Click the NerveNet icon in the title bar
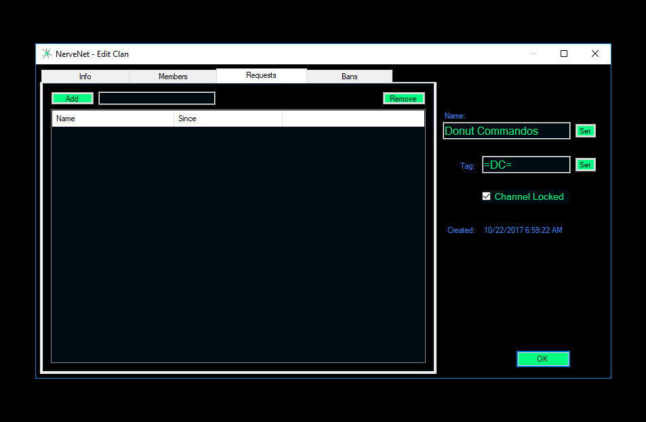Image resolution: width=646 pixels, height=422 pixels. pyautogui.click(x=46, y=54)
